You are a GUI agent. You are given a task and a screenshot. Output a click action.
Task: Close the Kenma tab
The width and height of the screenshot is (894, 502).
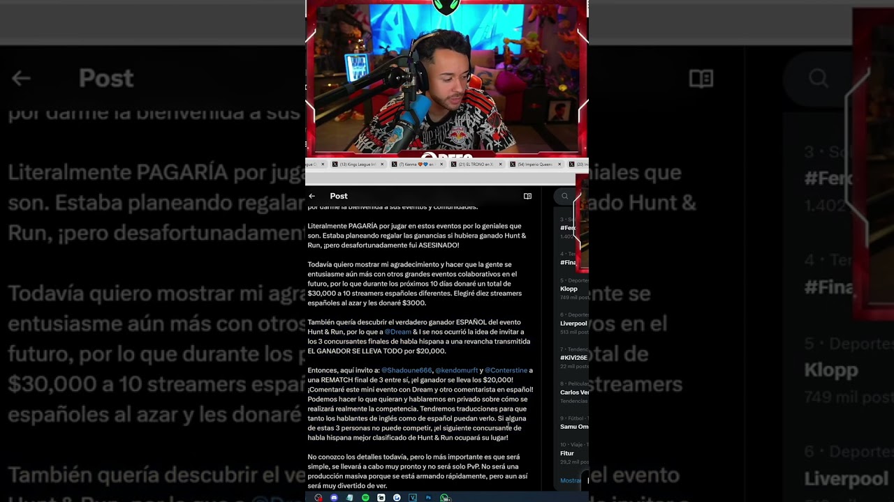[x=441, y=165]
